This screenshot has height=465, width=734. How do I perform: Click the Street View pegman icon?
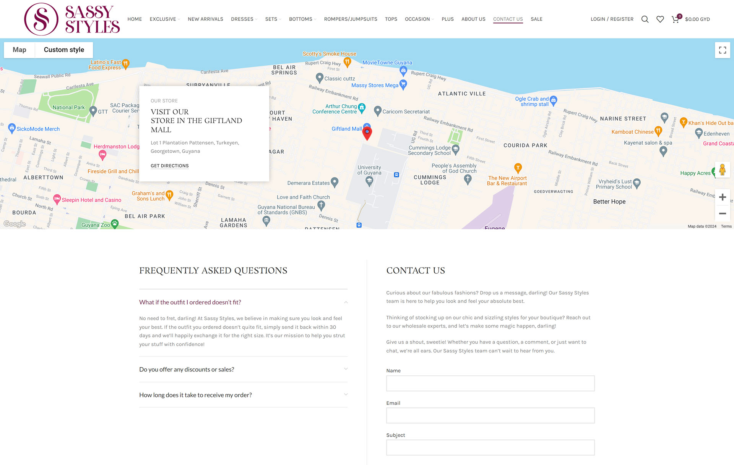pyautogui.click(x=722, y=170)
